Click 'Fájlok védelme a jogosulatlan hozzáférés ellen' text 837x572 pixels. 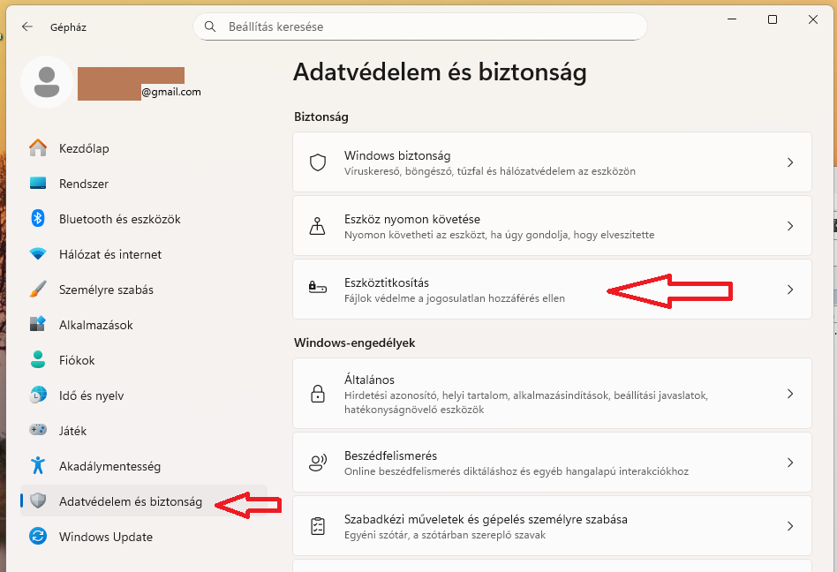coord(455,298)
